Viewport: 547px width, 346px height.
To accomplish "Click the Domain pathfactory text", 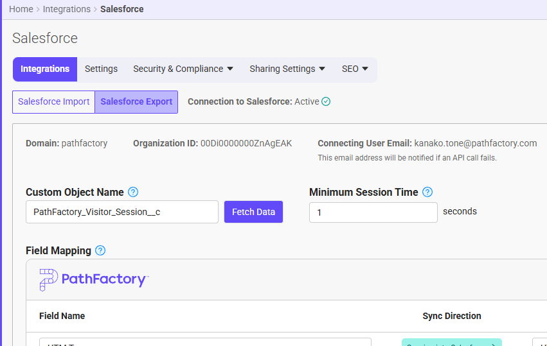I will pos(67,143).
